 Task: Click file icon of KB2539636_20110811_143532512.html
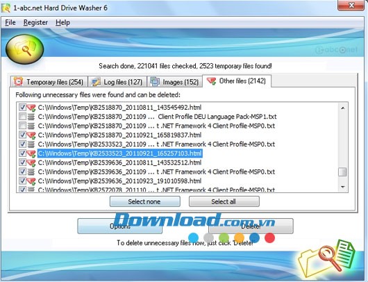coord(31,163)
